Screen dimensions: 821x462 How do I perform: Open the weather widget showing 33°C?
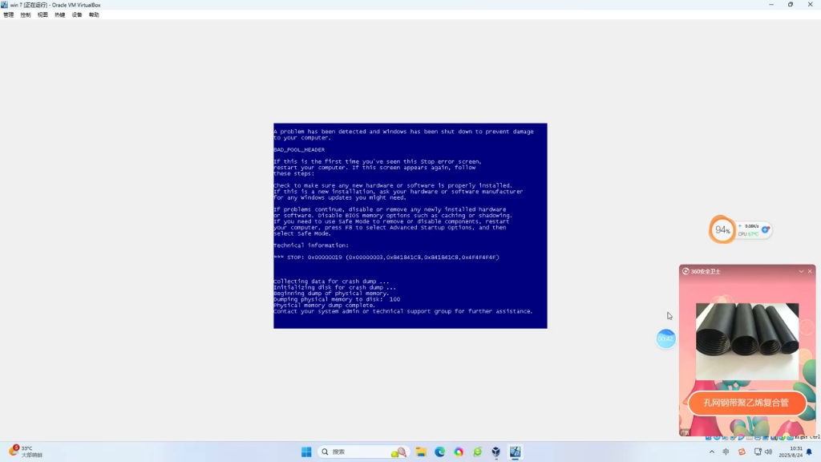coord(26,452)
